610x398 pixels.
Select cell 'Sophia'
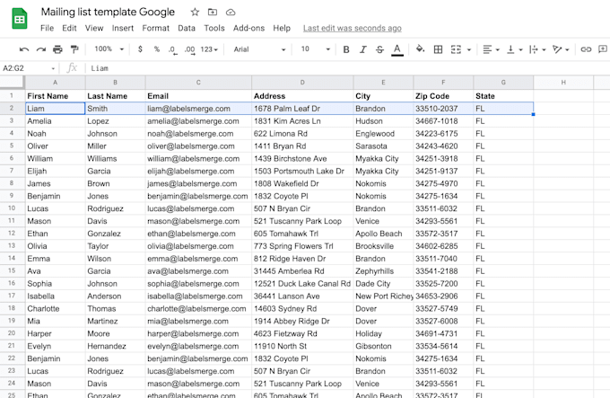pyautogui.click(x=56, y=284)
